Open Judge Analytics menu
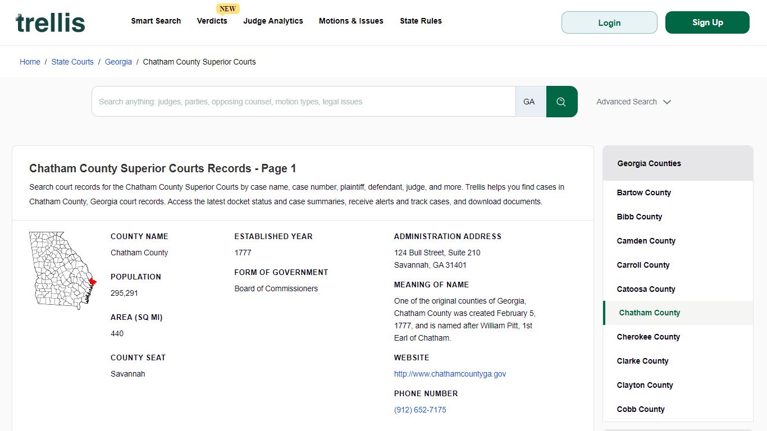767x431 pixels. tap(273, 21)
